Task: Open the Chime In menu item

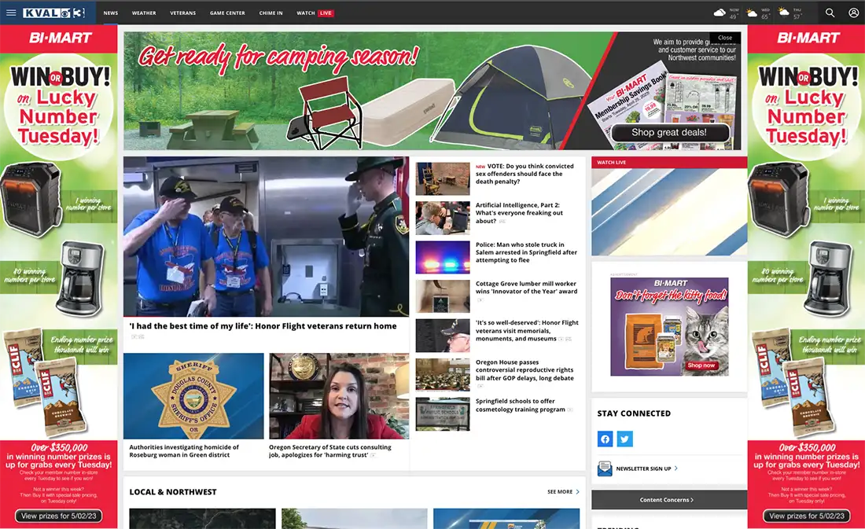Action: pyautogui.click(x=271, y=13)
